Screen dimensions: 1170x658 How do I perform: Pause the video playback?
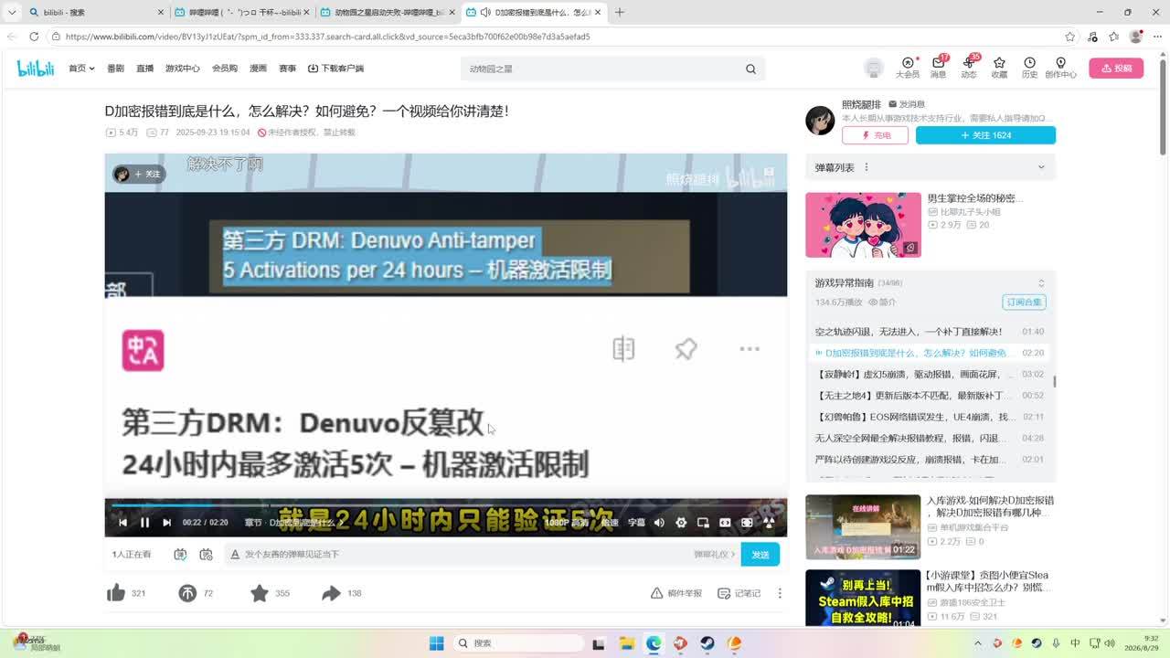144,523
